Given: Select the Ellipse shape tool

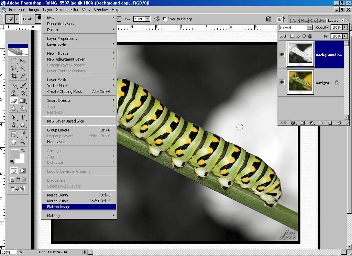Looking at the screenshot, I should pos(22,125).
